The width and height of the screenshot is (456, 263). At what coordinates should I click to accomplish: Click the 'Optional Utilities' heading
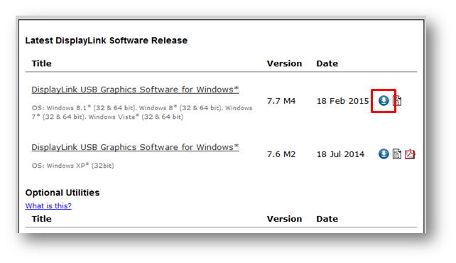coord(63,193)
